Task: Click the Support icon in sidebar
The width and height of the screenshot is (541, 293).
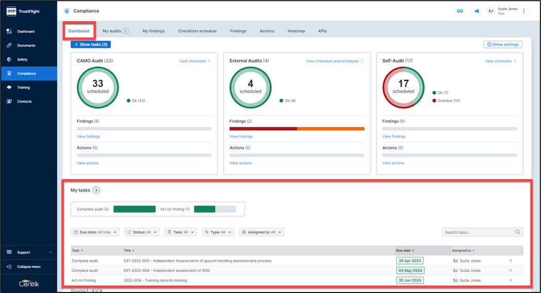Action: (9, 252)
